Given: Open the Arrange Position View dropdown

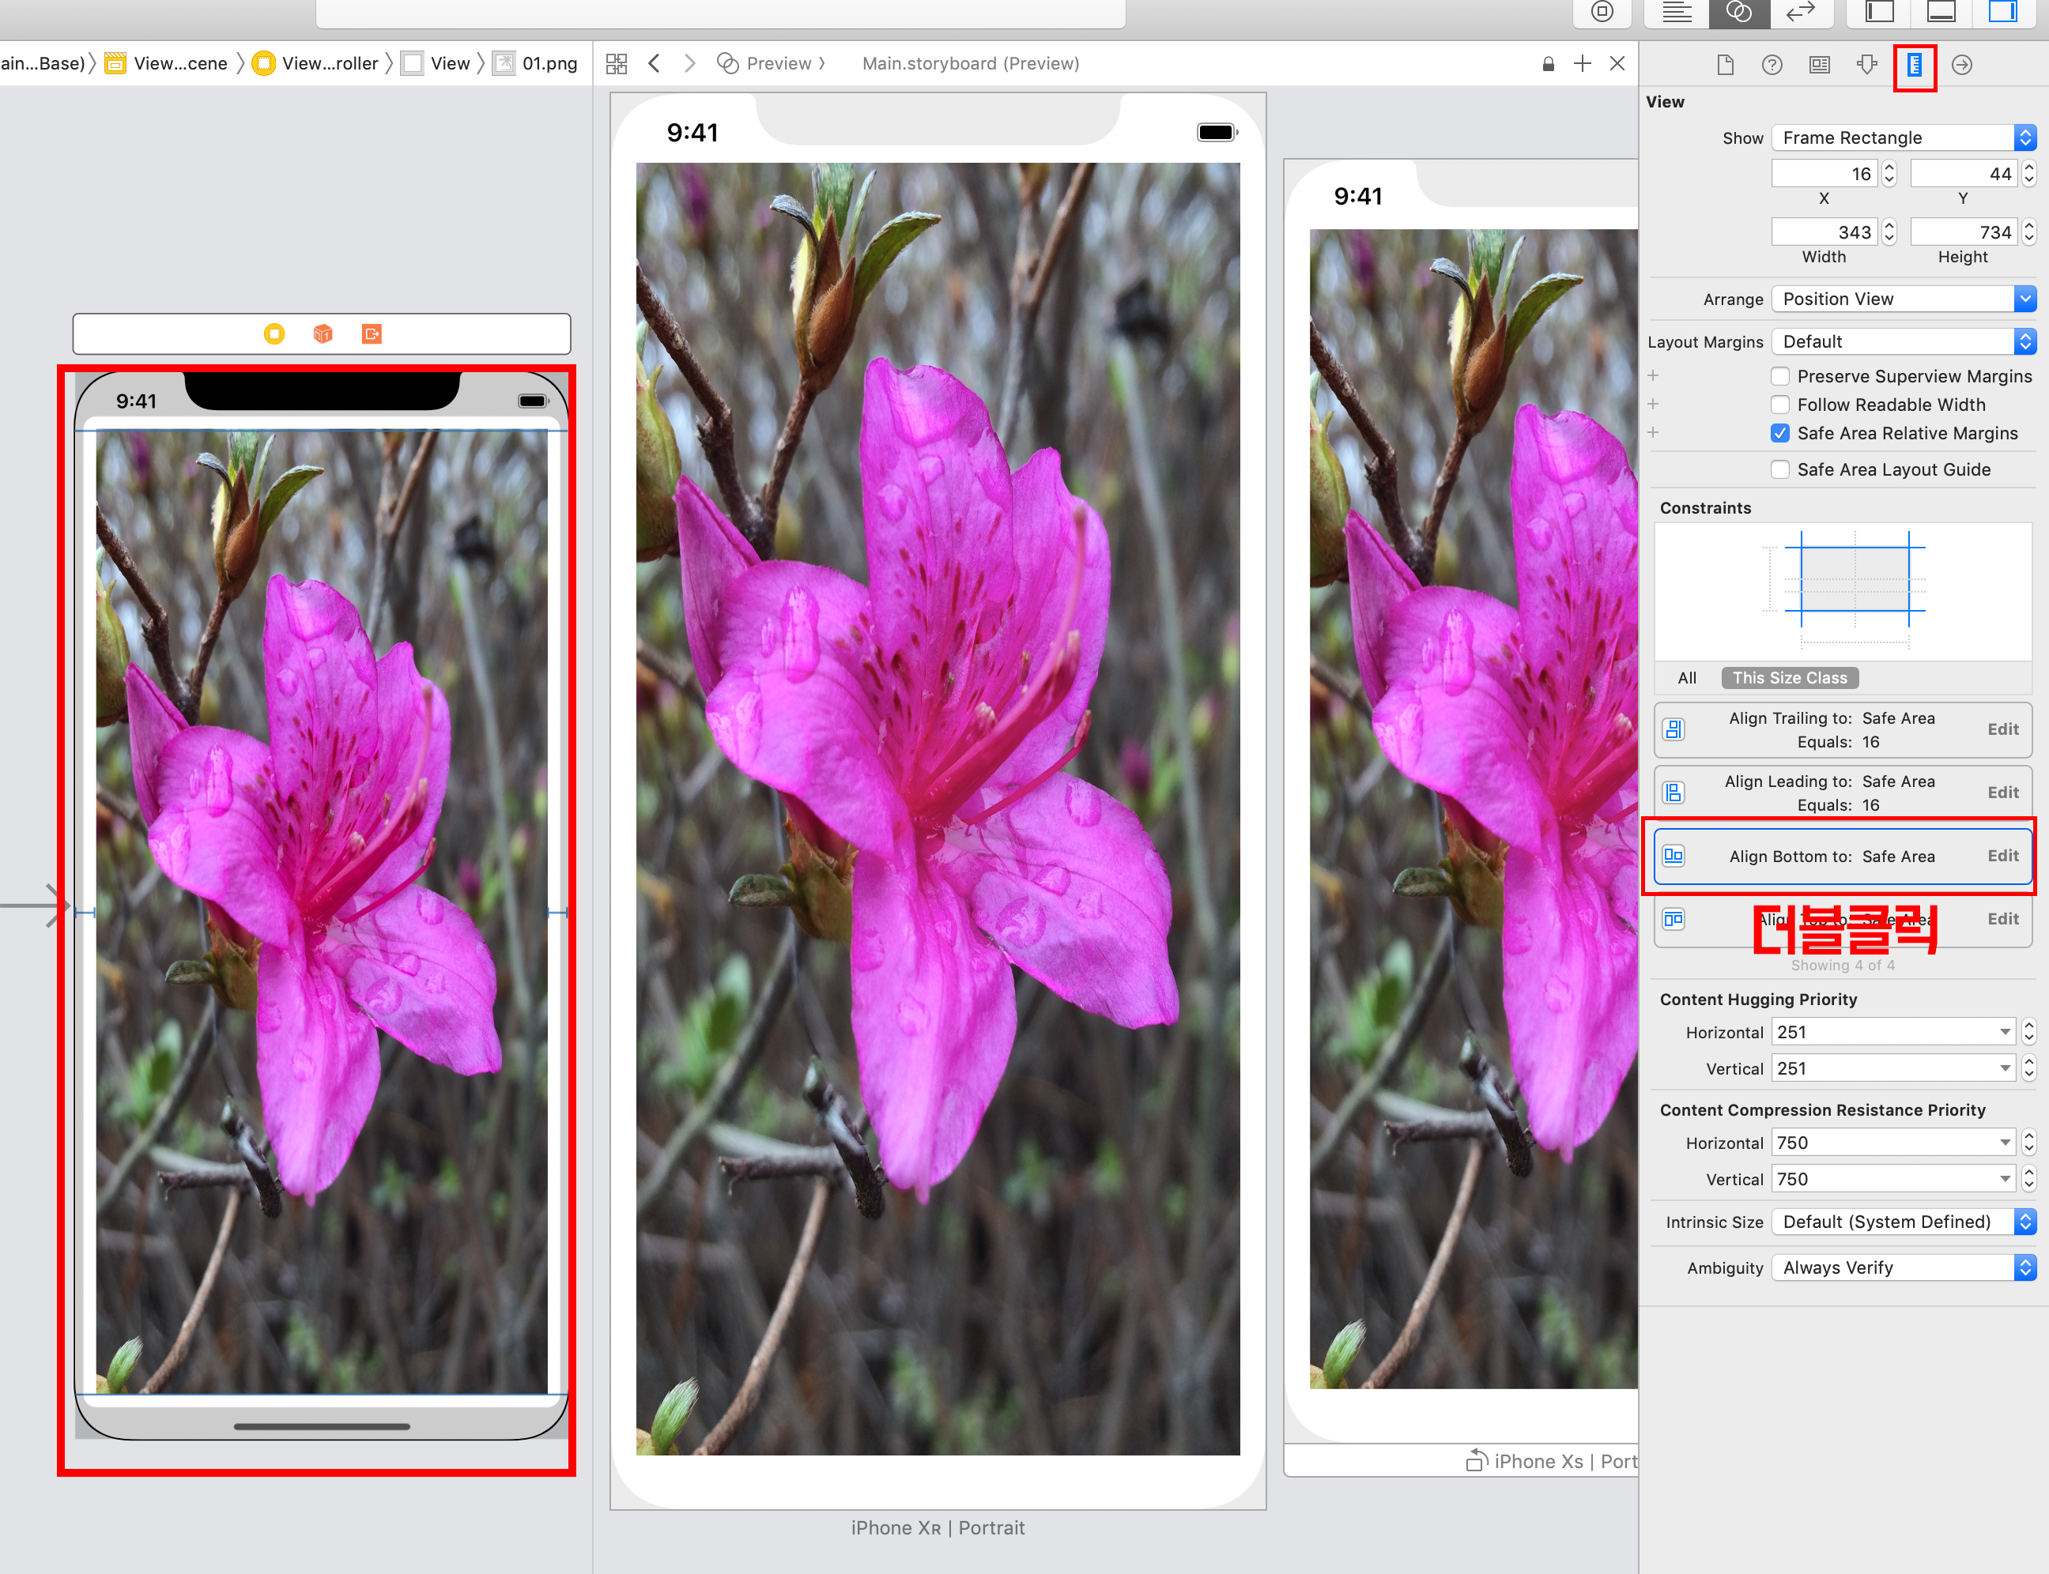Looking at the screenshot, I should (x=1903, y=299).
